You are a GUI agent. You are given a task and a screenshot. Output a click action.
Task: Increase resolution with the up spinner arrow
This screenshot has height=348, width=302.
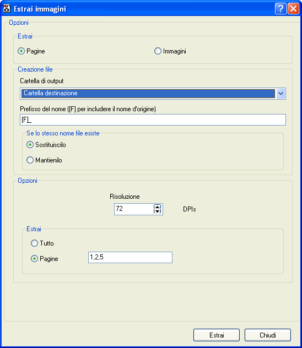click(157, 206)
